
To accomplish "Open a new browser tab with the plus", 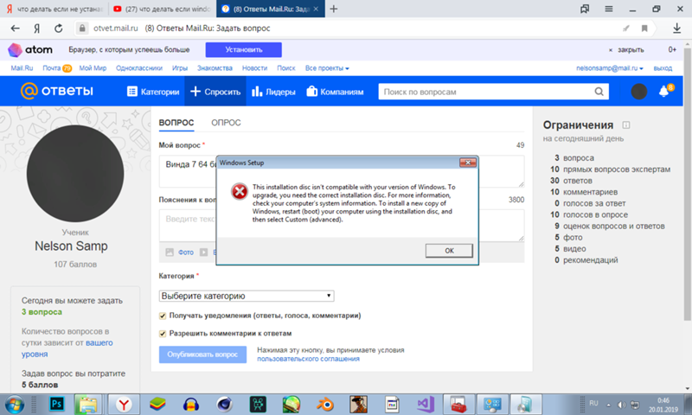I will pyautogui.click(x=334, y=9).
